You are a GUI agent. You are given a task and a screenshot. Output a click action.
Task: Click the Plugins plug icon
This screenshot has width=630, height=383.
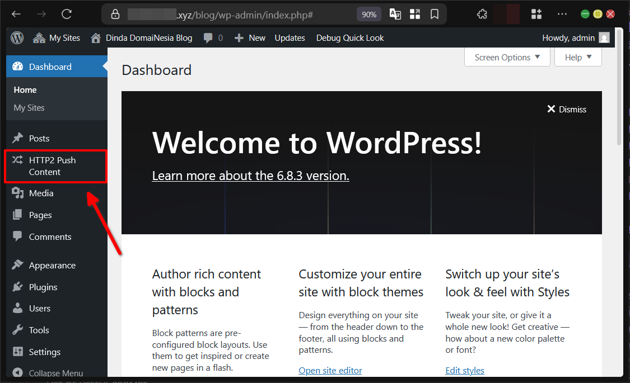[x=18, y=287]
